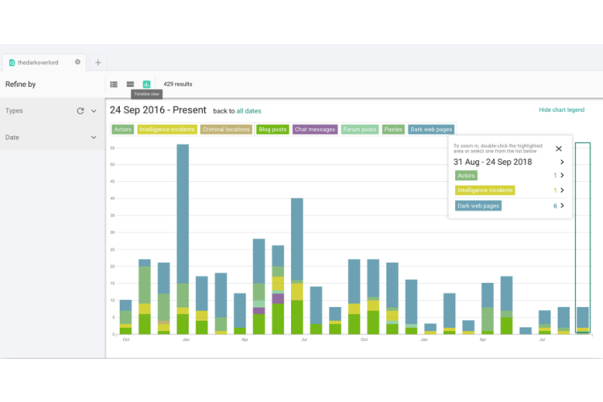
Task: Expand the Types filter section
Action: [93, 111]
